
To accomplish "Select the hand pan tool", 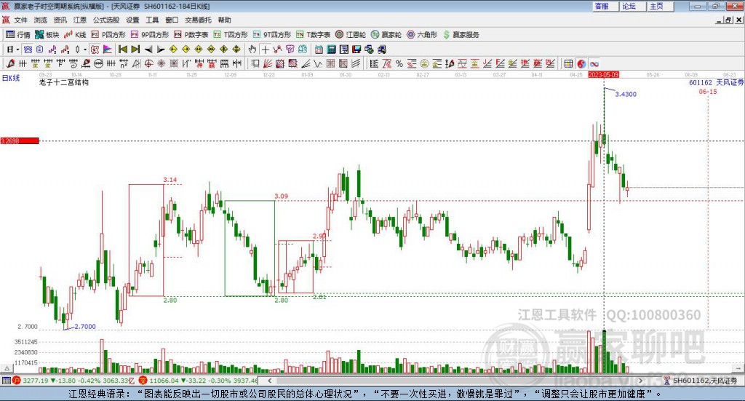I will click(252, 49).
